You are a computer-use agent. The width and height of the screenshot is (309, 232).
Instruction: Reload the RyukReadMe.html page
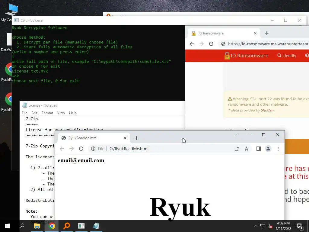tap(81, 149)
